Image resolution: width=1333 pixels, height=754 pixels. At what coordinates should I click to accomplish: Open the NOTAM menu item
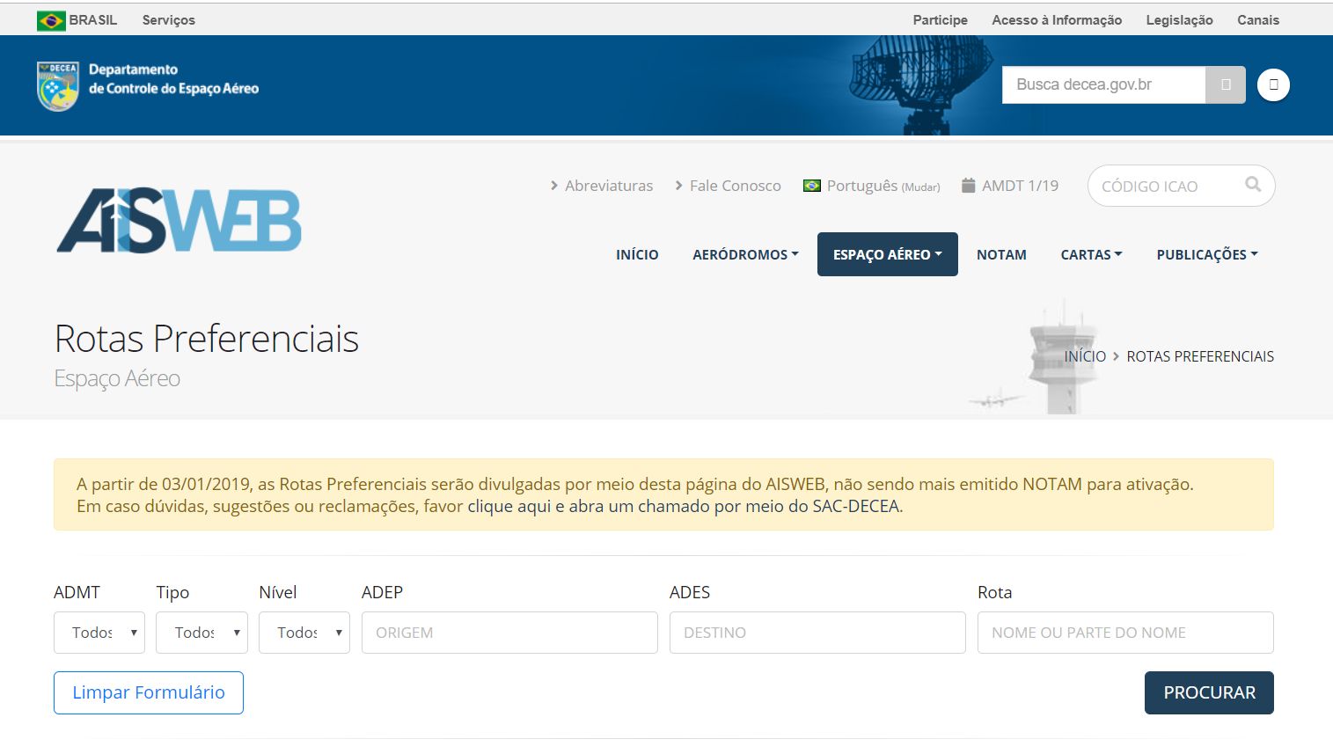[x=1001, y=254]
